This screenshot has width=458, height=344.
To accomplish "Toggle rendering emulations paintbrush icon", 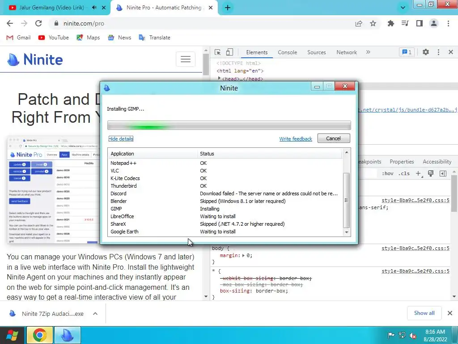I will (431, 173).
